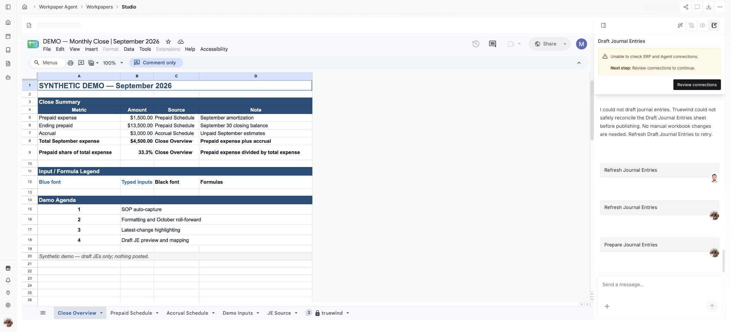Open the File menu
Viewport: 731px width, 332px height.
coord(47,49)
